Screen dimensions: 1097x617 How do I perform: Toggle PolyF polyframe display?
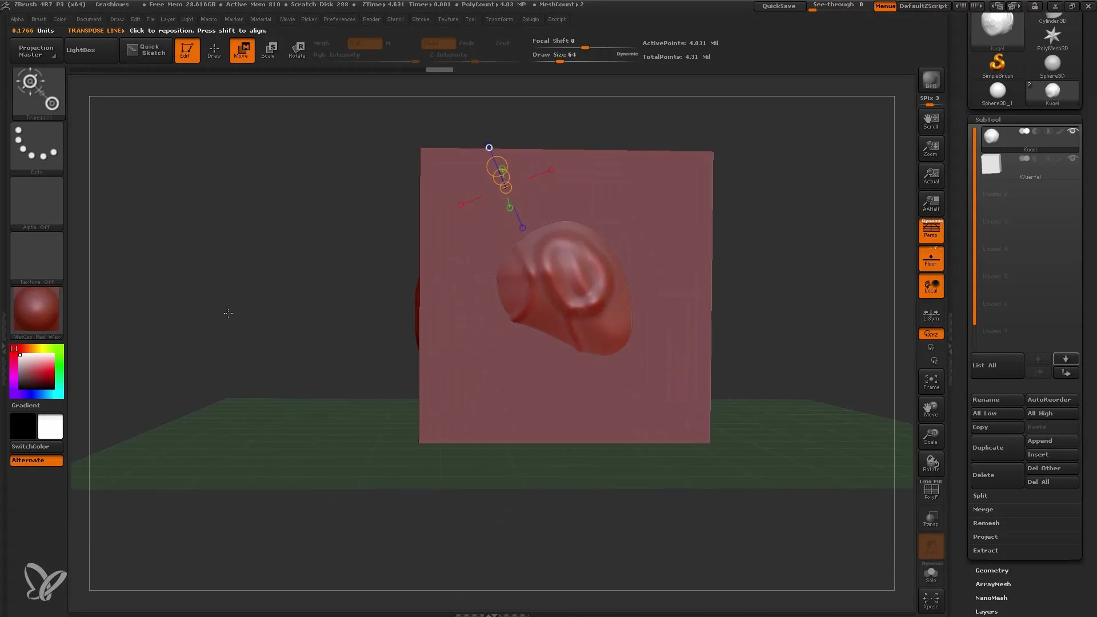tap(931, 490)
